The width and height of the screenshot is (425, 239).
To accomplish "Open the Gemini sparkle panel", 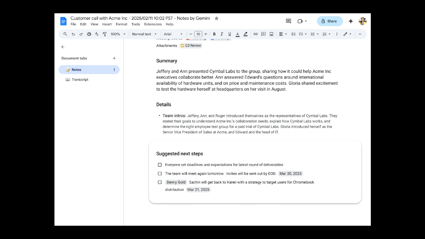I will (351, 21).
